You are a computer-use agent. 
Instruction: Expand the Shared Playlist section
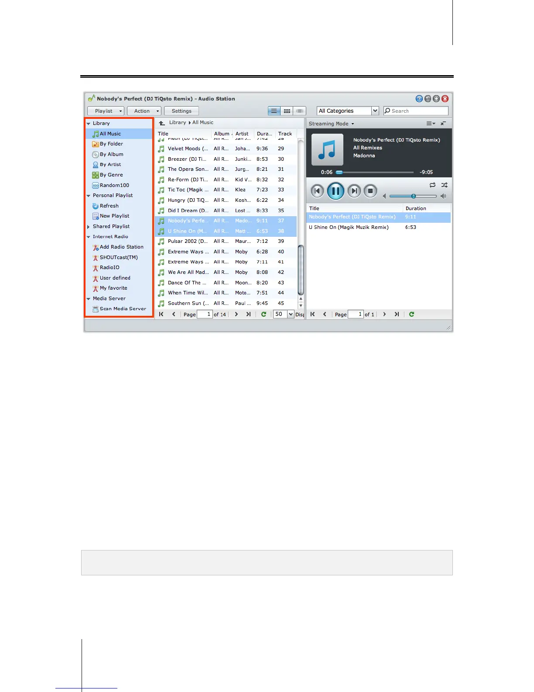pos(89,227)
